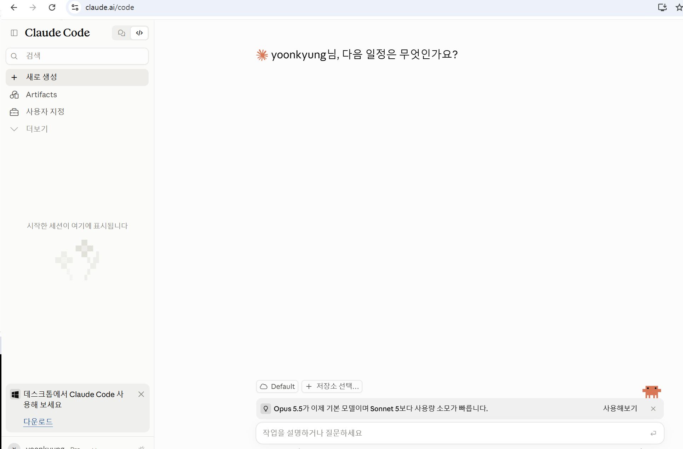Click the Windows logo icon in banner
683x449 pixels.
coord(15,395)
